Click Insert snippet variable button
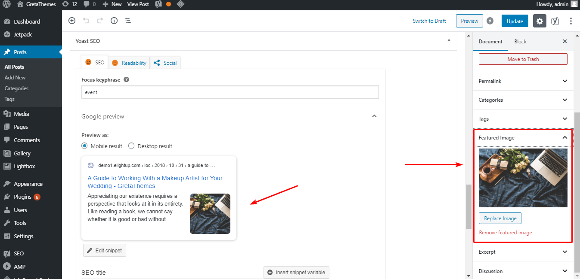This screenshot has width=580, height=279. (x=296, y=272)
